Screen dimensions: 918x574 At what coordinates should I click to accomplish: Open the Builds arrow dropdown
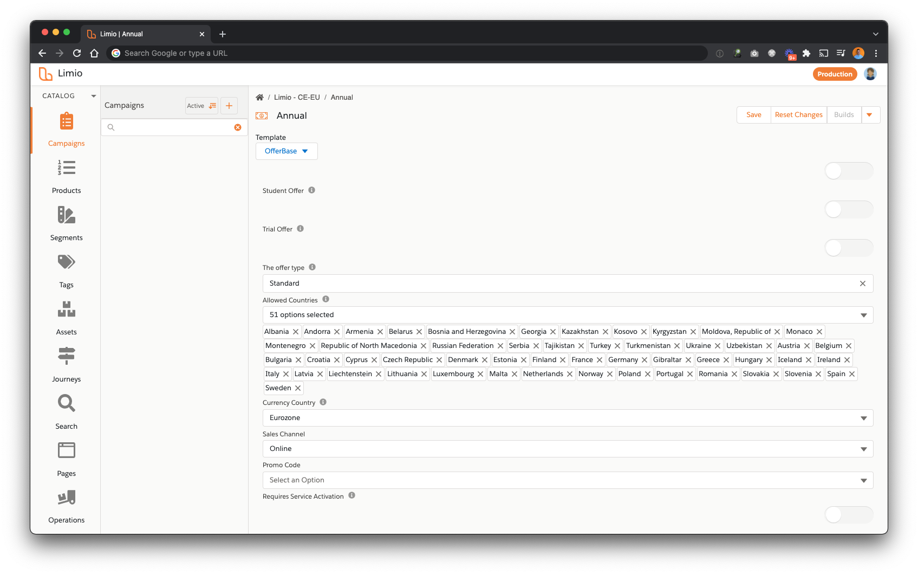click(870, 115)
